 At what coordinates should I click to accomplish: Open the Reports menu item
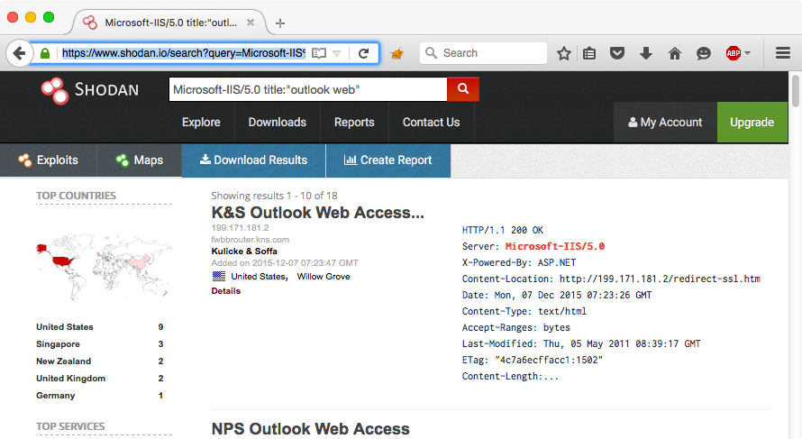click(354, 123)
